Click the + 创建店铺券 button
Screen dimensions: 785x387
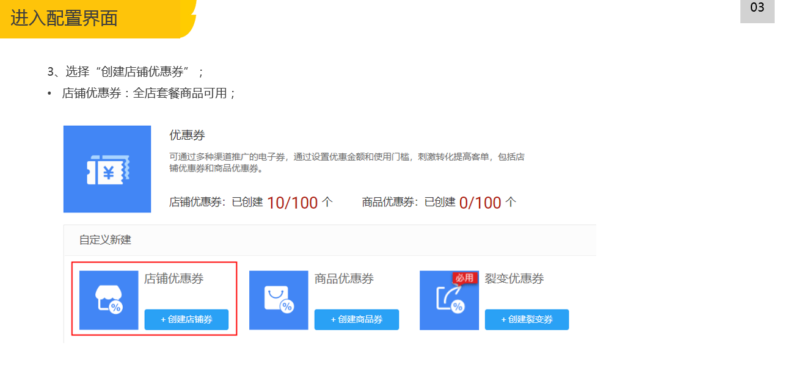[186, 320]
